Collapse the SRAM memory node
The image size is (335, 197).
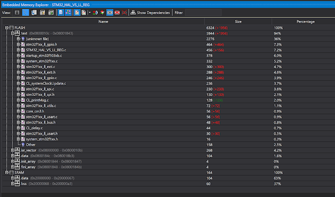click(7, 172)
